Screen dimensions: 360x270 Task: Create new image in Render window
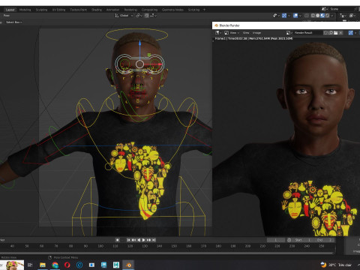(331, 33)
